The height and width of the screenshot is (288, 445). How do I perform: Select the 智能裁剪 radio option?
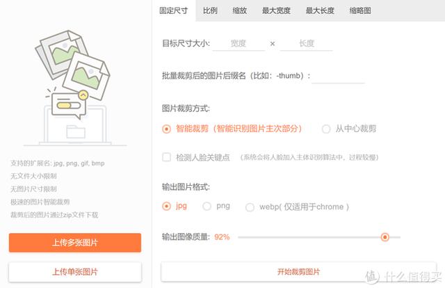(166, 129)
